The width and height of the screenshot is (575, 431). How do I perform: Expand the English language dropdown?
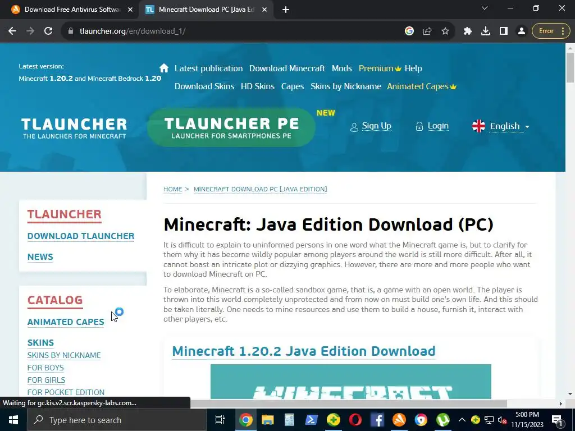coord(501,126)
